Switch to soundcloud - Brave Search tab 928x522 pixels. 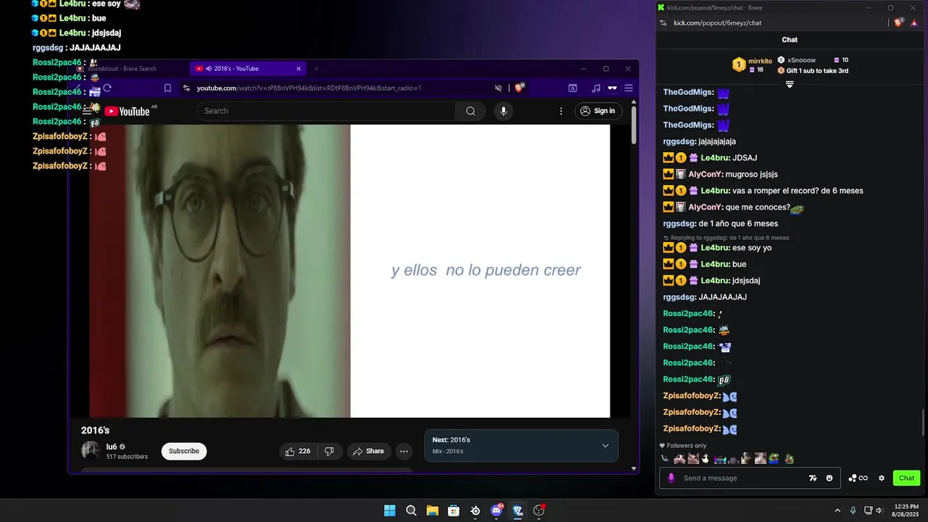(x=123, y=69)
